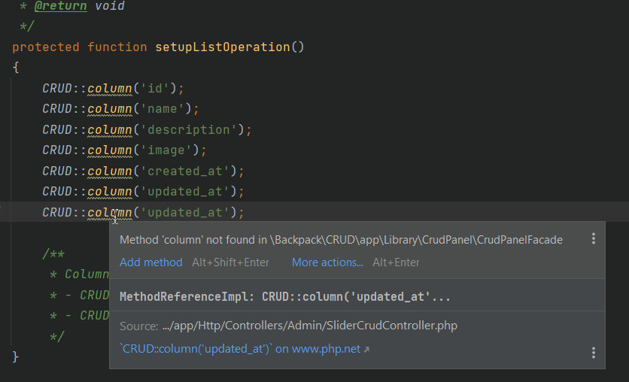Click the setupListOperation function name

coord(223,47)
